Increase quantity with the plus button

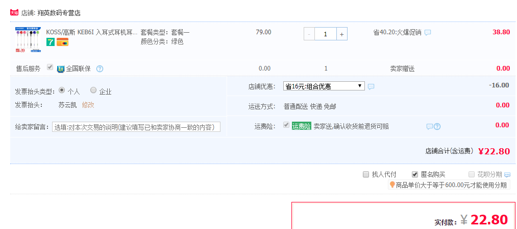pos(342,34)
